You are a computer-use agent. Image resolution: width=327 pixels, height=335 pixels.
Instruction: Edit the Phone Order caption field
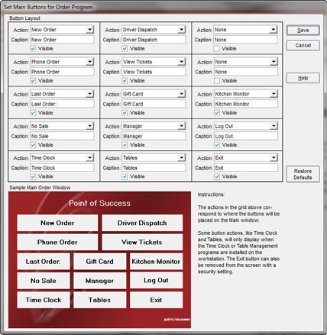pyautogui.click(x=62, y=72)
